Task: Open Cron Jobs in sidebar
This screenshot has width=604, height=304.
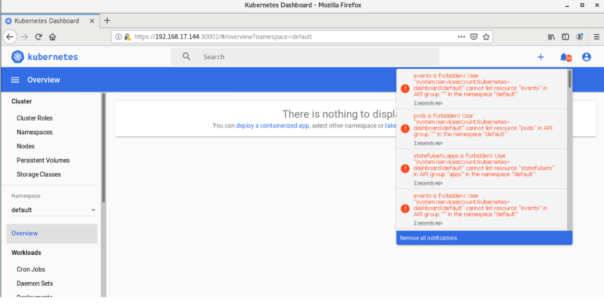Action: pyautogui.click(x=31, y=269)
